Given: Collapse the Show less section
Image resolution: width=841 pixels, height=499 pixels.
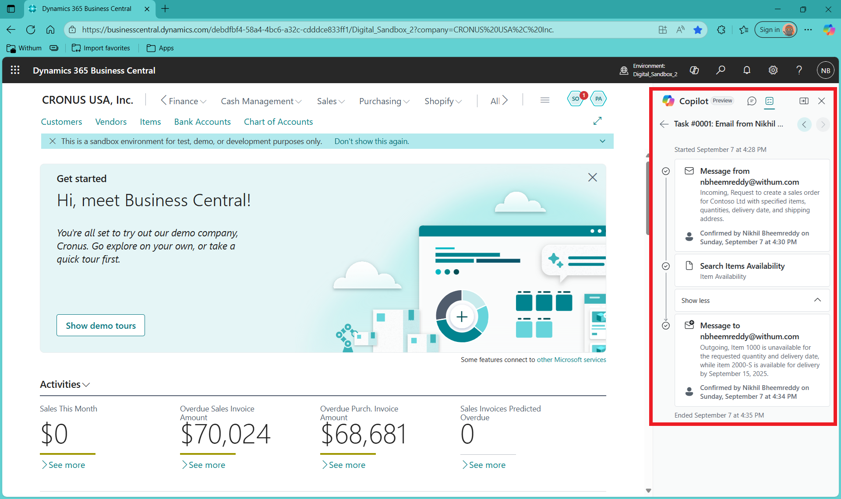Looking at the screenshot, I should 751,300.
